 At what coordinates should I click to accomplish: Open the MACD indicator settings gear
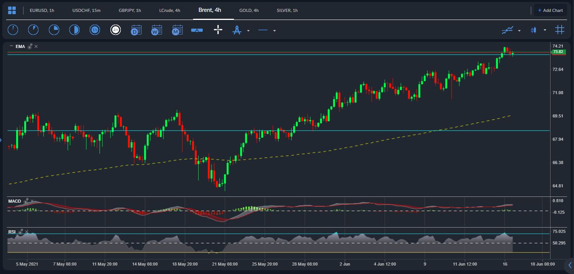[26, 201]
